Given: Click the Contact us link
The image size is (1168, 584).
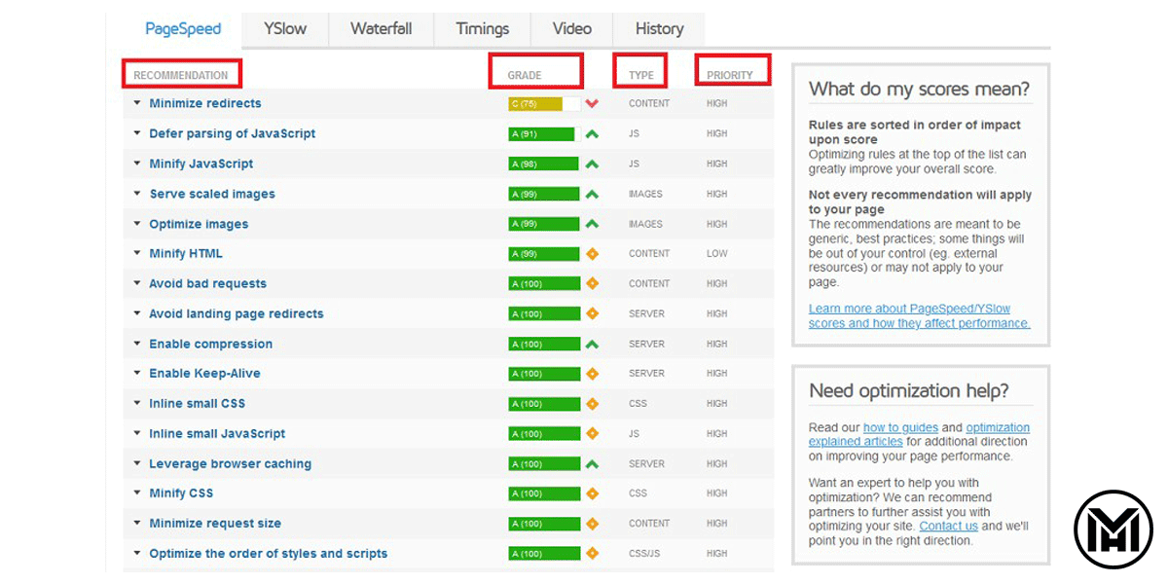Looking at the screenshot, I should click(948, 527).
